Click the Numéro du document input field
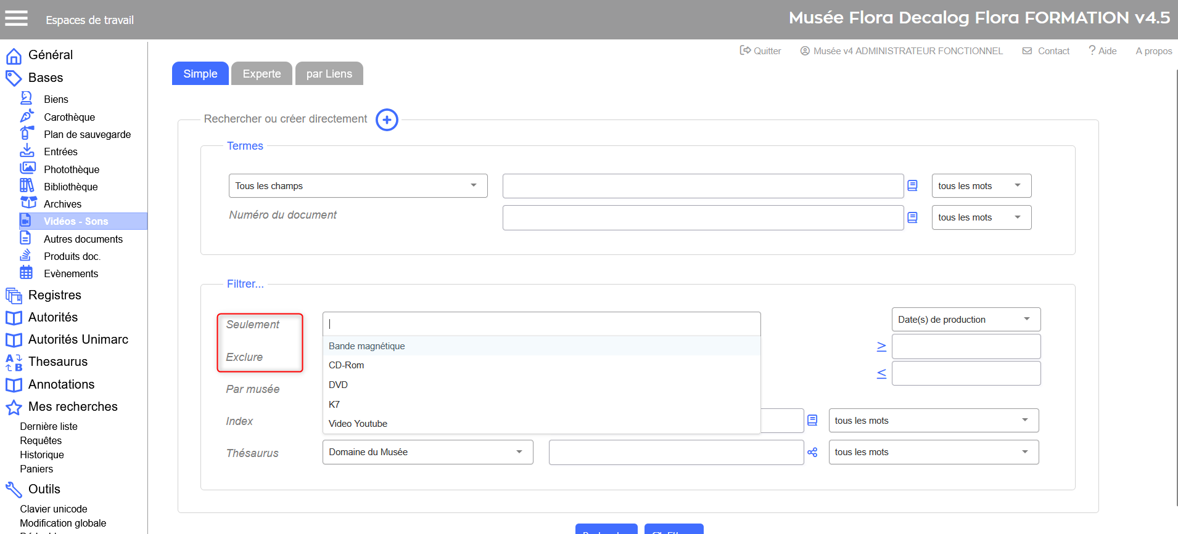Screen dimensions: 1178x534 [702, 217]
